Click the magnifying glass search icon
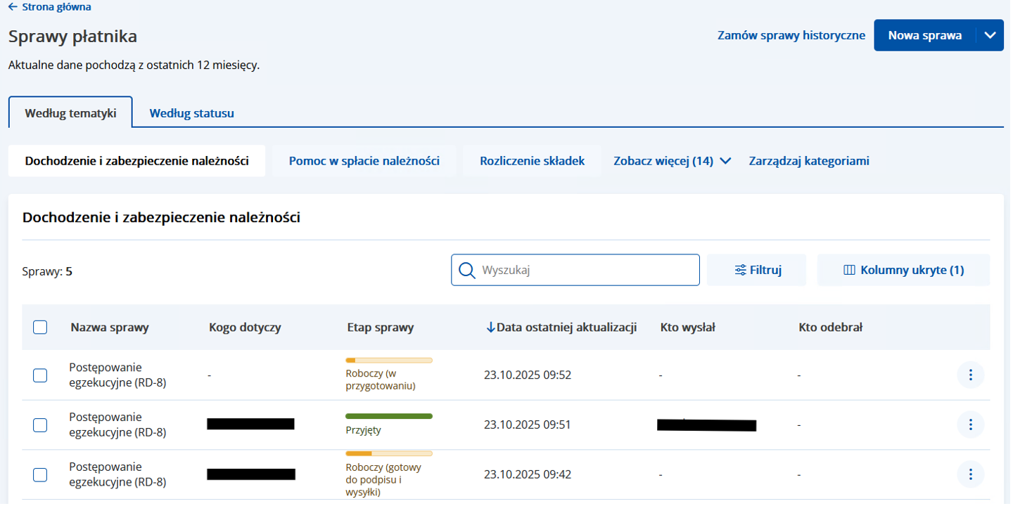 click(x=466, y=271)
